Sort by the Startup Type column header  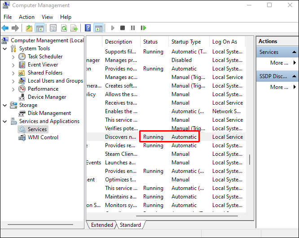(186, 42)
